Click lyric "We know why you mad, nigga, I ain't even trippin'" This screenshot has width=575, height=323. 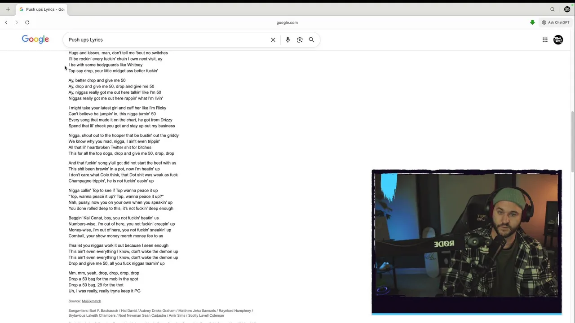point(114,141)
